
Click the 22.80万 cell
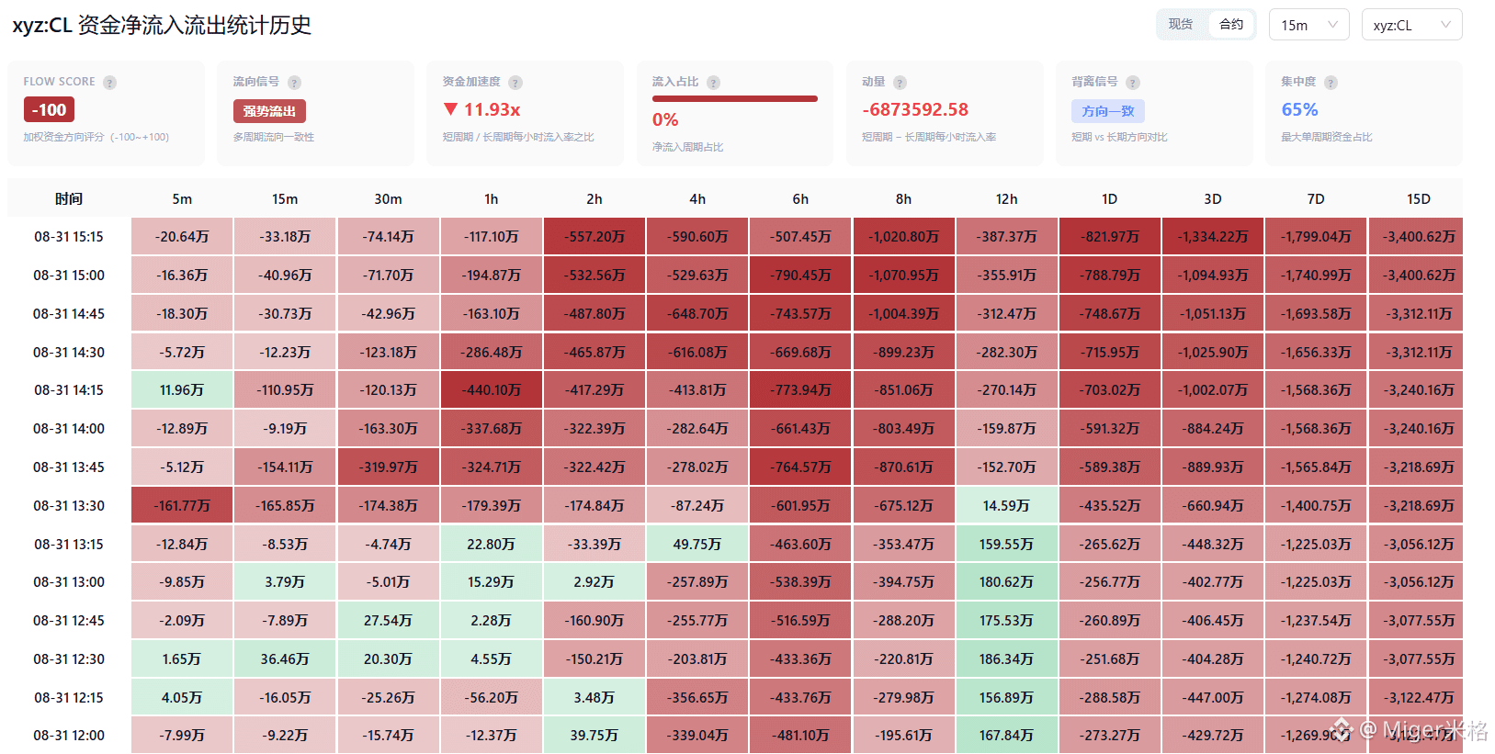pyautogui.click(x=492, y=545)
